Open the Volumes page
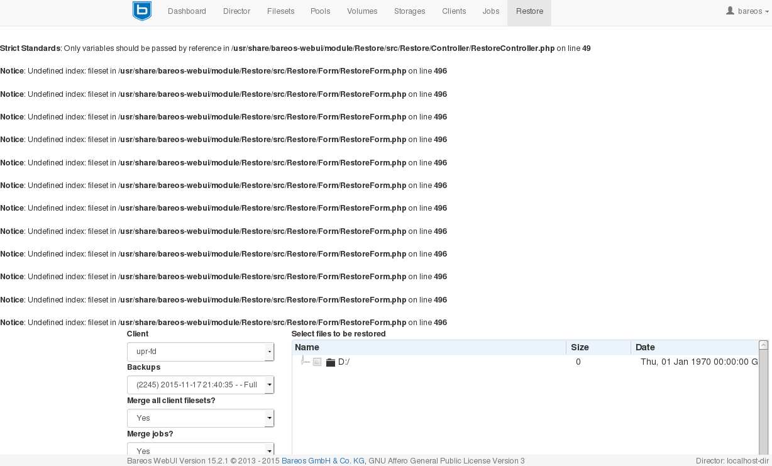This screenshot has width=772, height=466. tap(362, 11)
